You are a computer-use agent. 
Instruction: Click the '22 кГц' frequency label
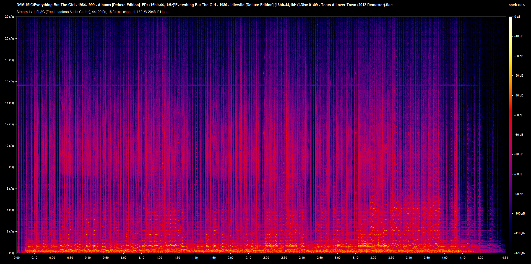pos(9,17)
